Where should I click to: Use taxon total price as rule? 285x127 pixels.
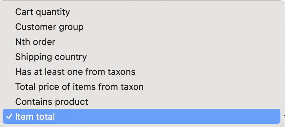tap(142, 87)
